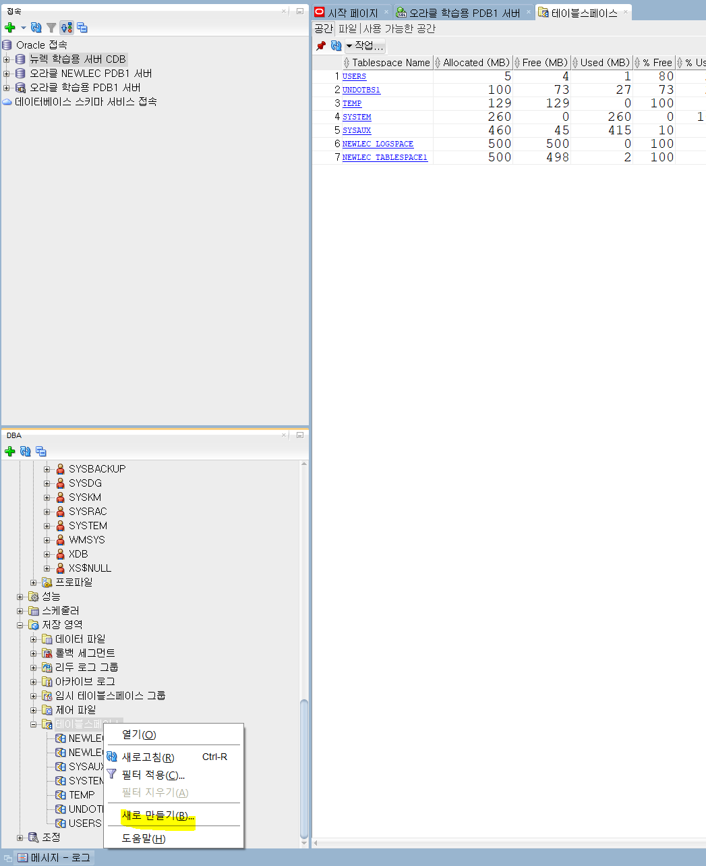Refresh the connections list
Image resolution: width=706 pixels, height=866 pixels.
pos(36,28)
